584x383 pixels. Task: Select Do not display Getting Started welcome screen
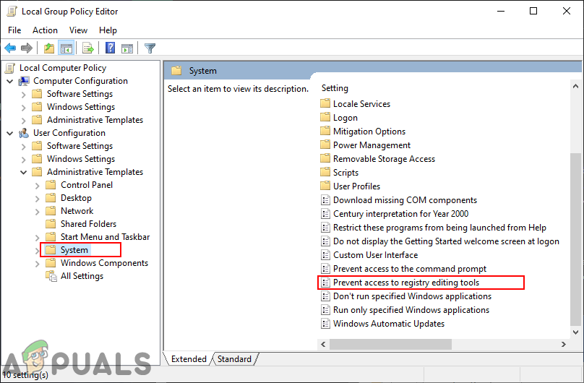[x=446, y=241]
